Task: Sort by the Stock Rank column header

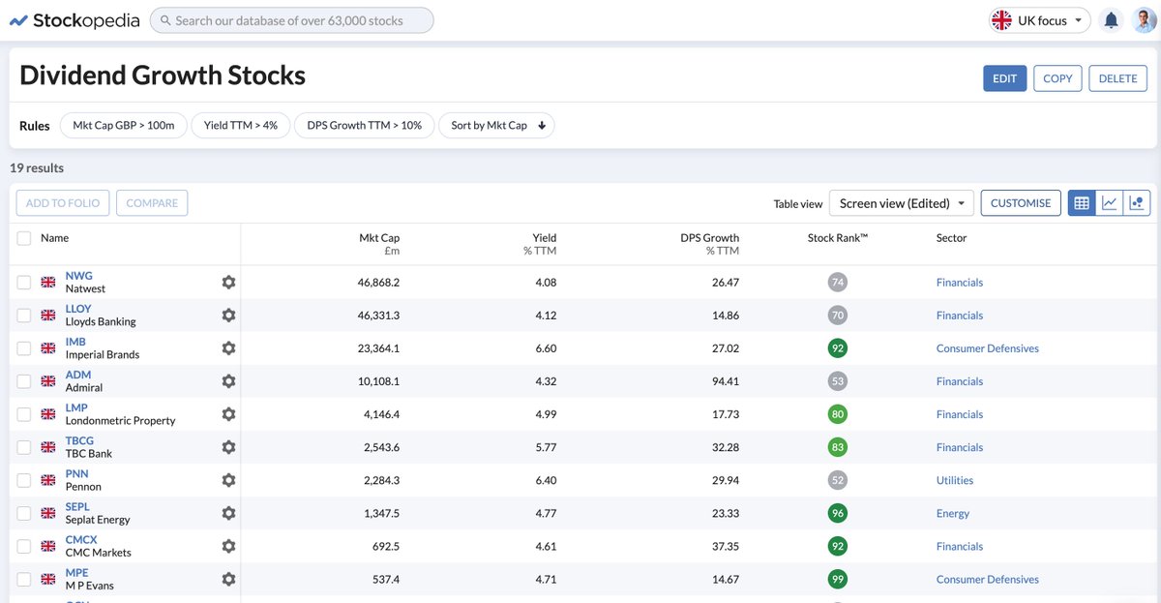Action: (x=838, y=238)
